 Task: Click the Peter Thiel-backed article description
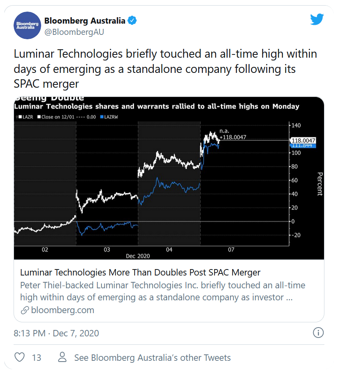click(x=163, y=291)
